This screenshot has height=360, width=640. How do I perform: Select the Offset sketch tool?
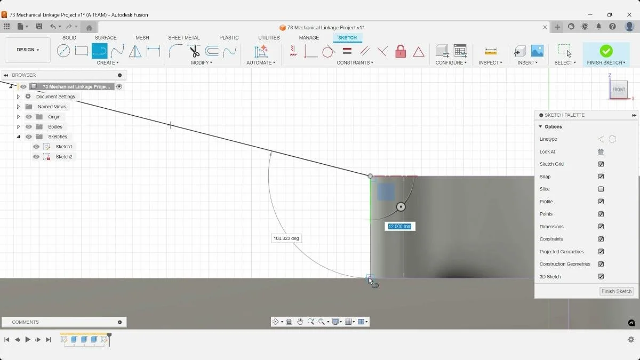tap(212, 51)
